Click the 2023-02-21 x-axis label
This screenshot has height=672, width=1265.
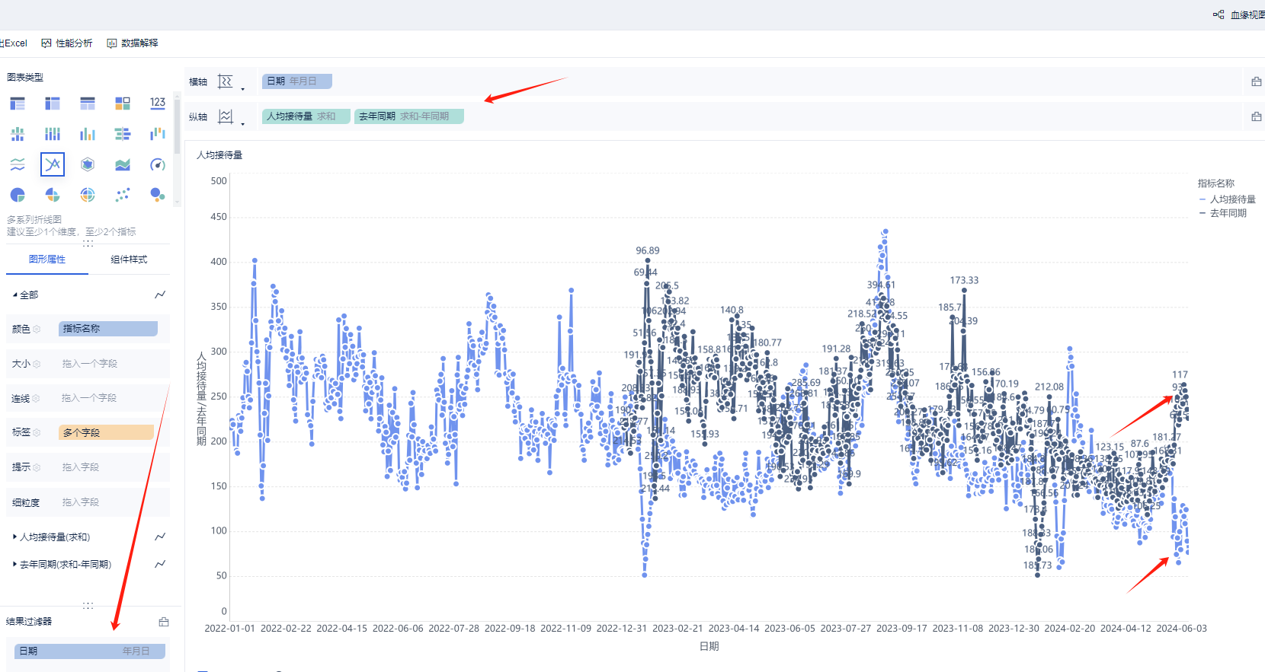click(677, 629)
